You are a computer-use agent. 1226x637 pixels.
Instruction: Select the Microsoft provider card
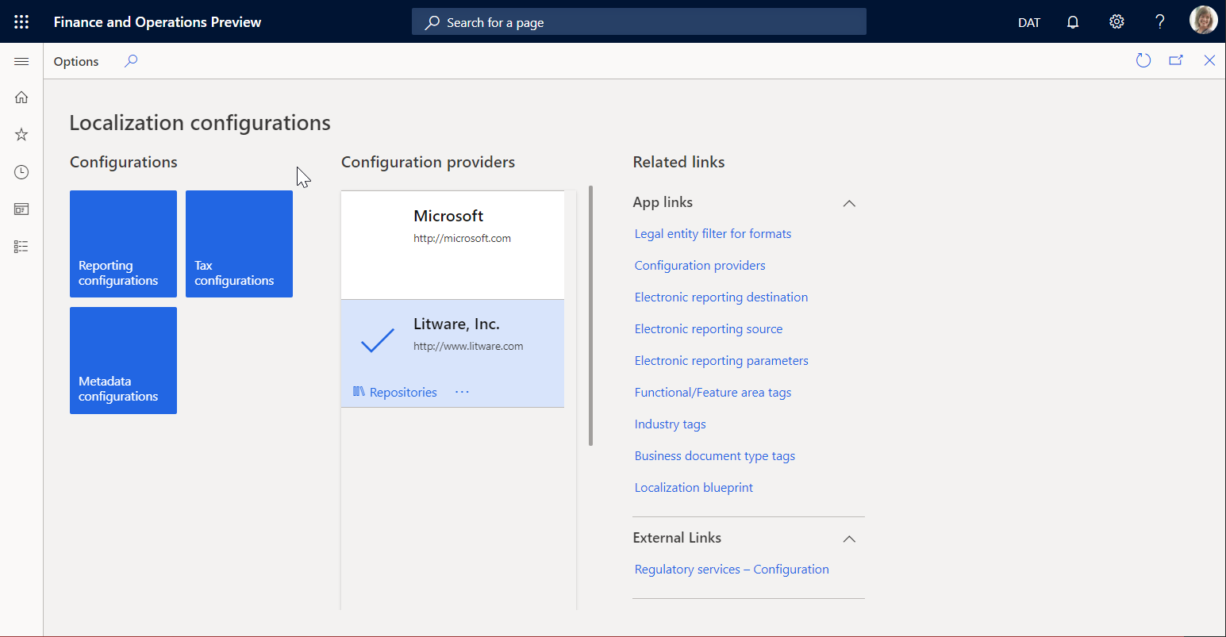pos(452,245)
